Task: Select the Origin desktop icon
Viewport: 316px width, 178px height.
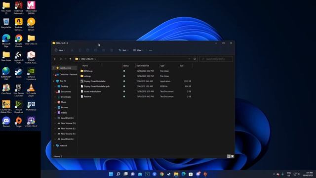Action: [x=19, y=122]
